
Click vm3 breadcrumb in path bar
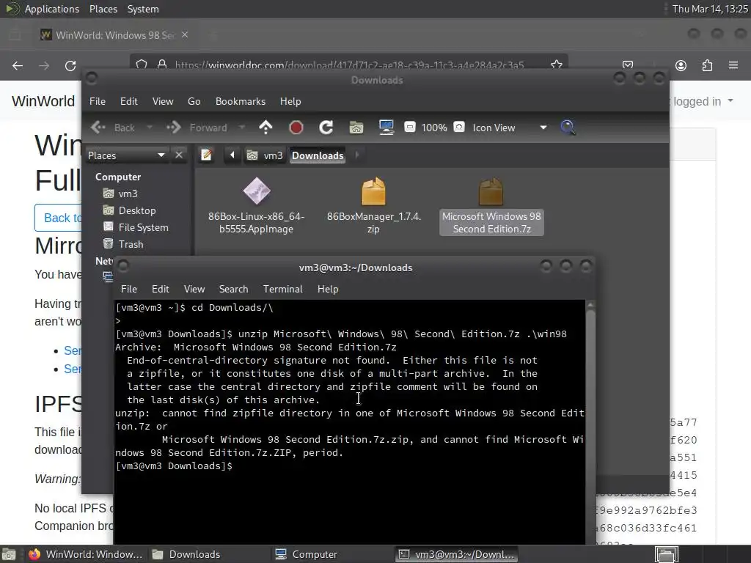265,155
